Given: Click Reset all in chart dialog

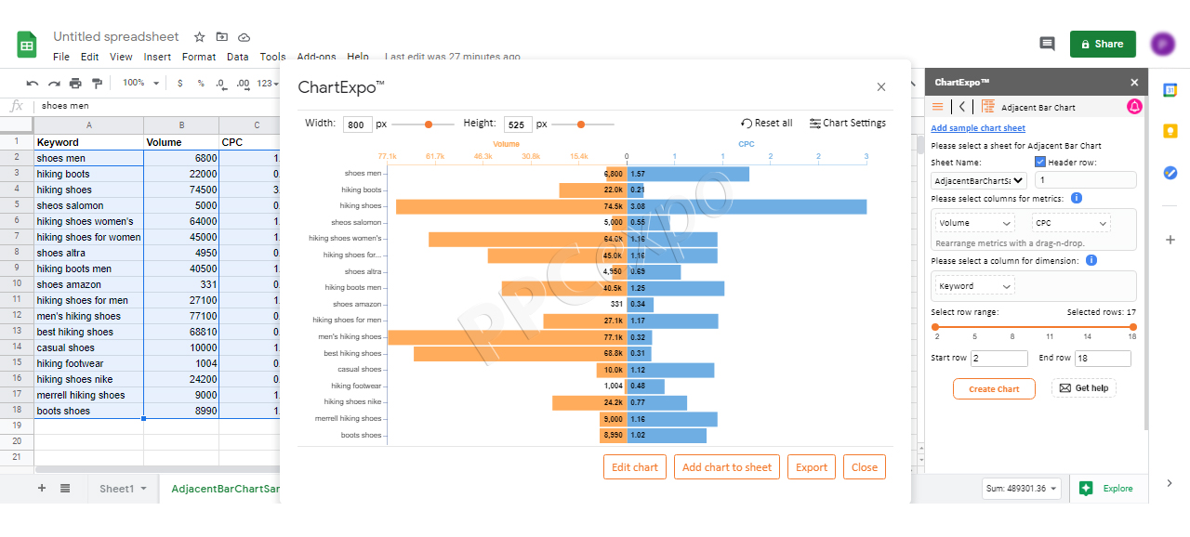Looking at the screenshot, I should tap(767, 123).
